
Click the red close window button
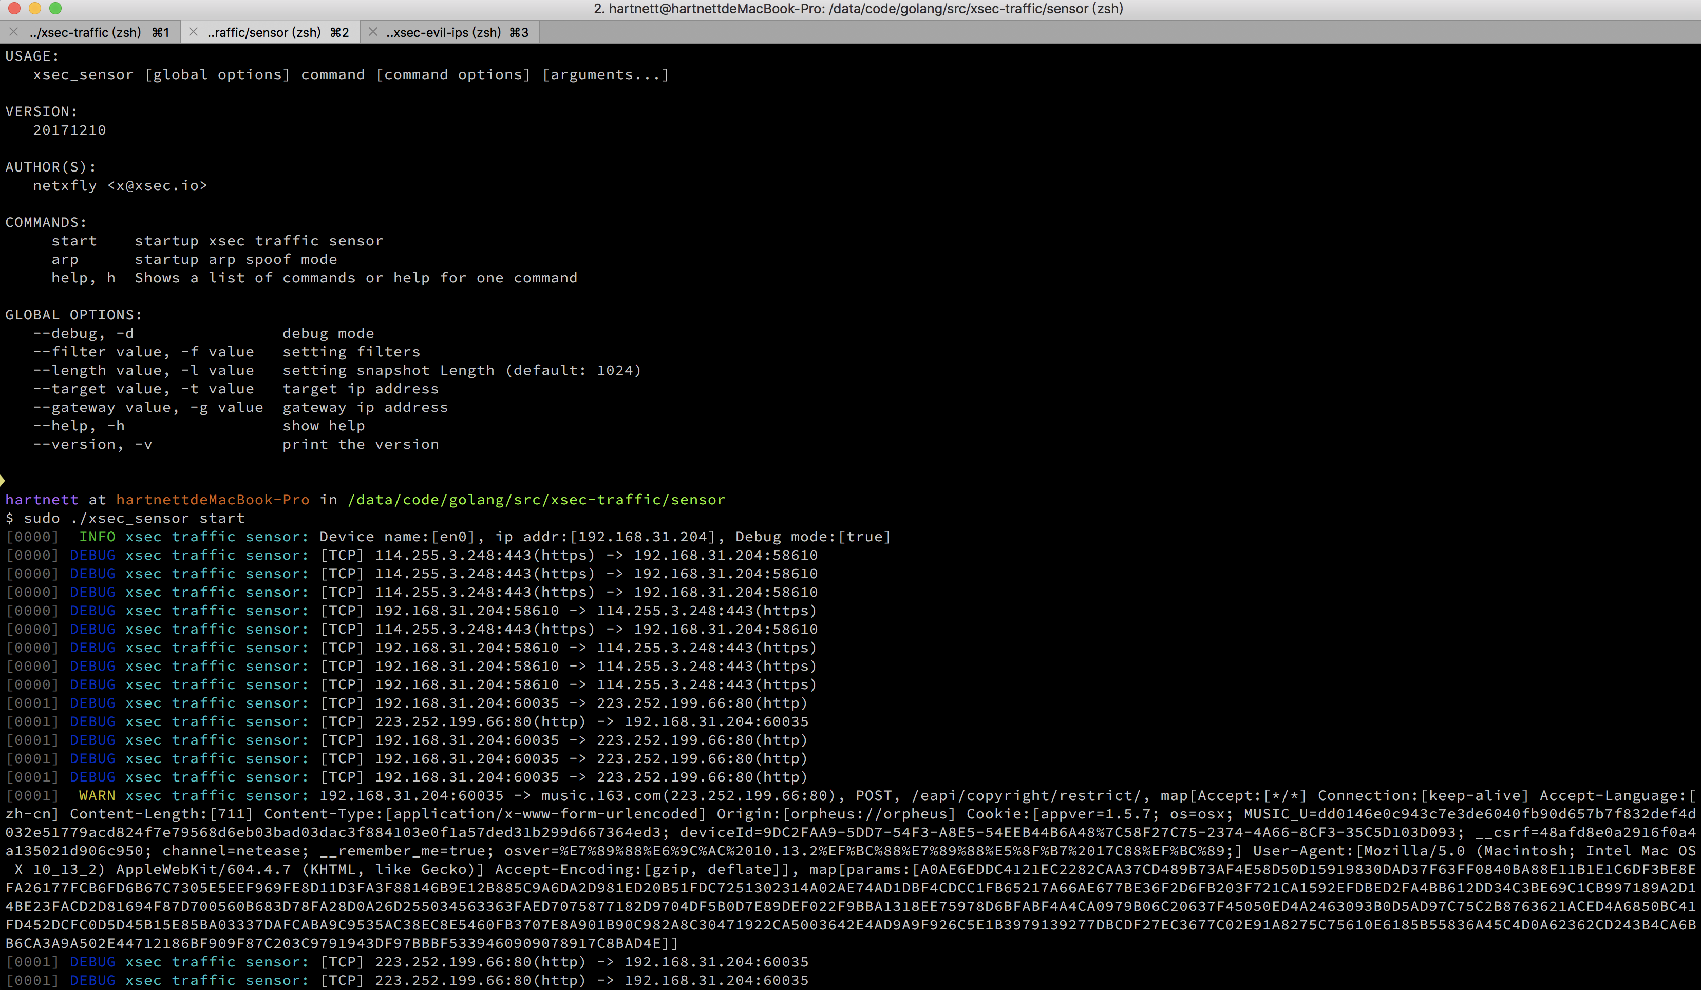point(14,8)
